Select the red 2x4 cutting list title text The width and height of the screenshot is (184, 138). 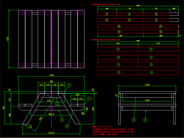coord(106,4)
